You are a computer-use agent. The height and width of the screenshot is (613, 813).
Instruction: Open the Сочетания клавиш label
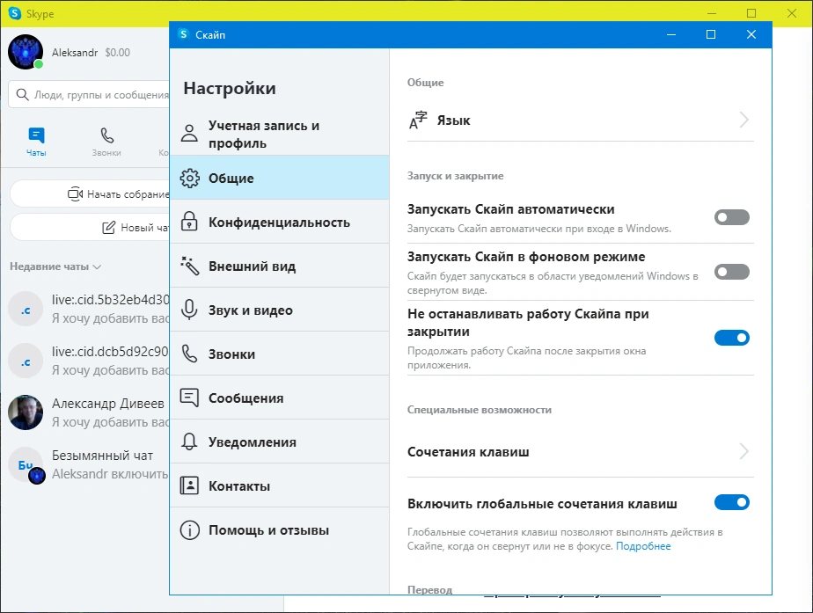pos(468,452)
